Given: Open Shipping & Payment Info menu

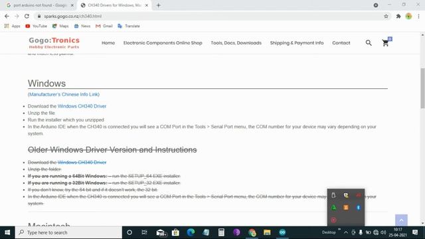Looking at the screenshot, I should coord(297,42).
